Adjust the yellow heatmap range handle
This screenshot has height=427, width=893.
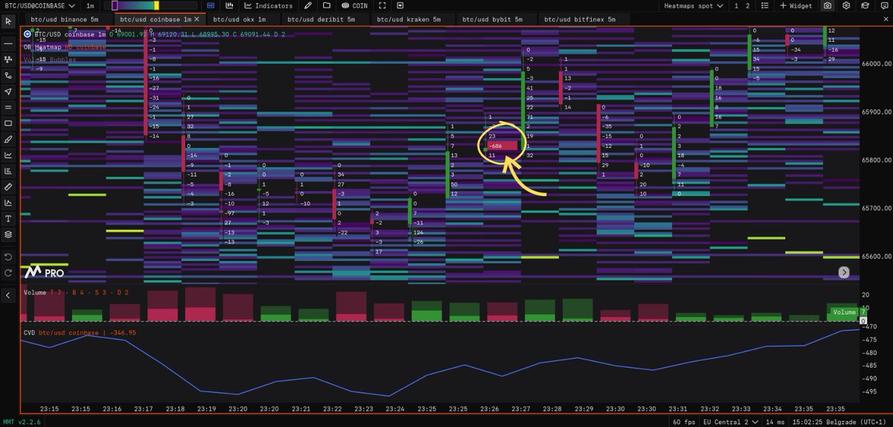tap(156, 5)
